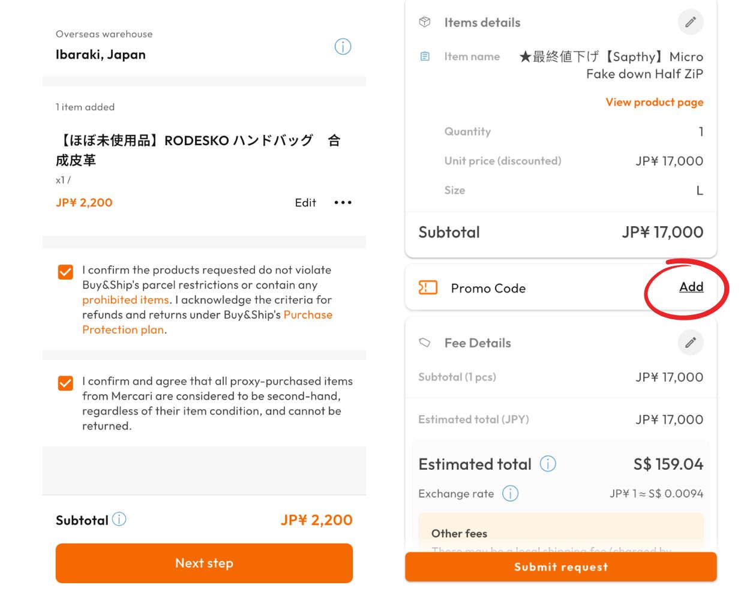
Task: Uncheck the parcel restrictions confirmation checkbox
Action: [x=65, y=272]
